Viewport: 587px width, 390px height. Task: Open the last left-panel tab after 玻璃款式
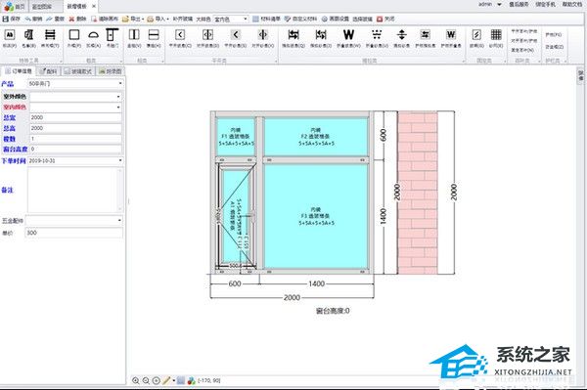click(110, 71)
